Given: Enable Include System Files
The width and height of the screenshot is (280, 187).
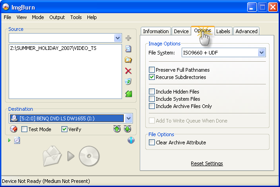Looking at the screenshot, I should click(x=152, y=98).
